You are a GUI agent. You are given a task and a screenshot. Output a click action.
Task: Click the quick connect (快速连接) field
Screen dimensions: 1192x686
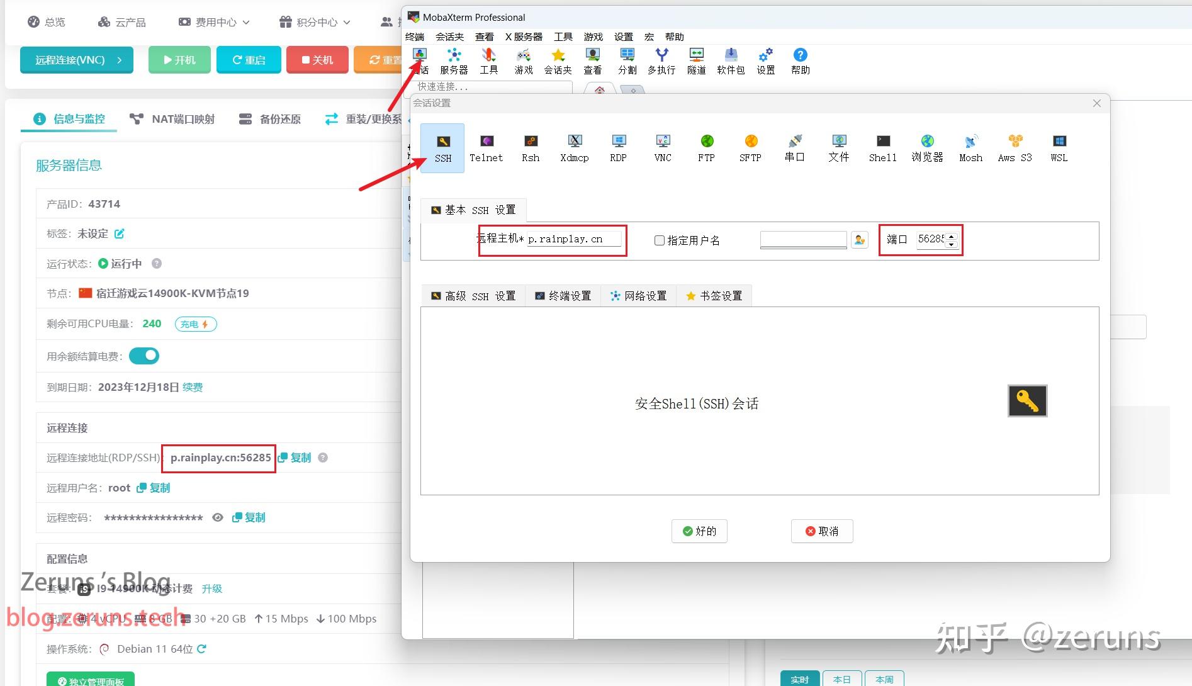click(492, 86)
